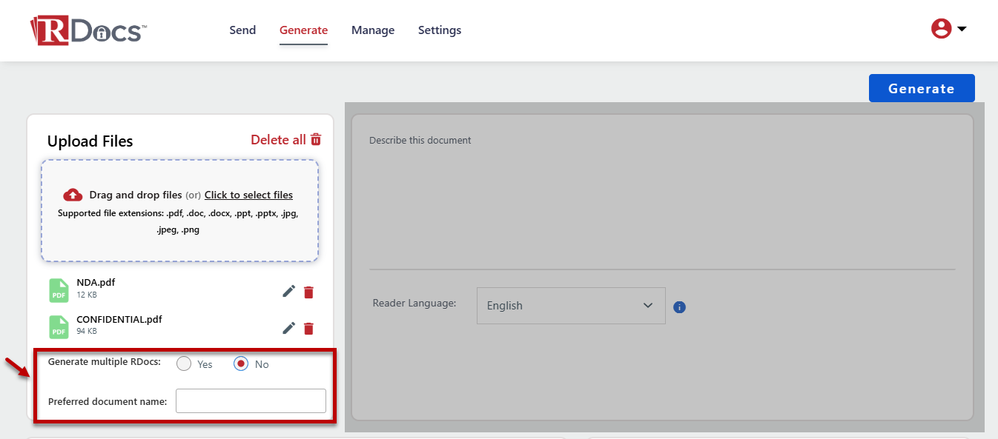
Task: Edit the CONFIDENTIAL.pdf file name
Action: [x=289, y=328]
